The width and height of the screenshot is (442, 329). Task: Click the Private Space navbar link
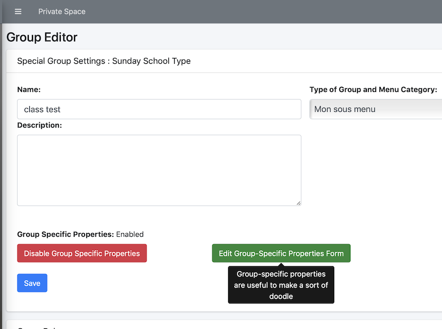pos(62,12)
